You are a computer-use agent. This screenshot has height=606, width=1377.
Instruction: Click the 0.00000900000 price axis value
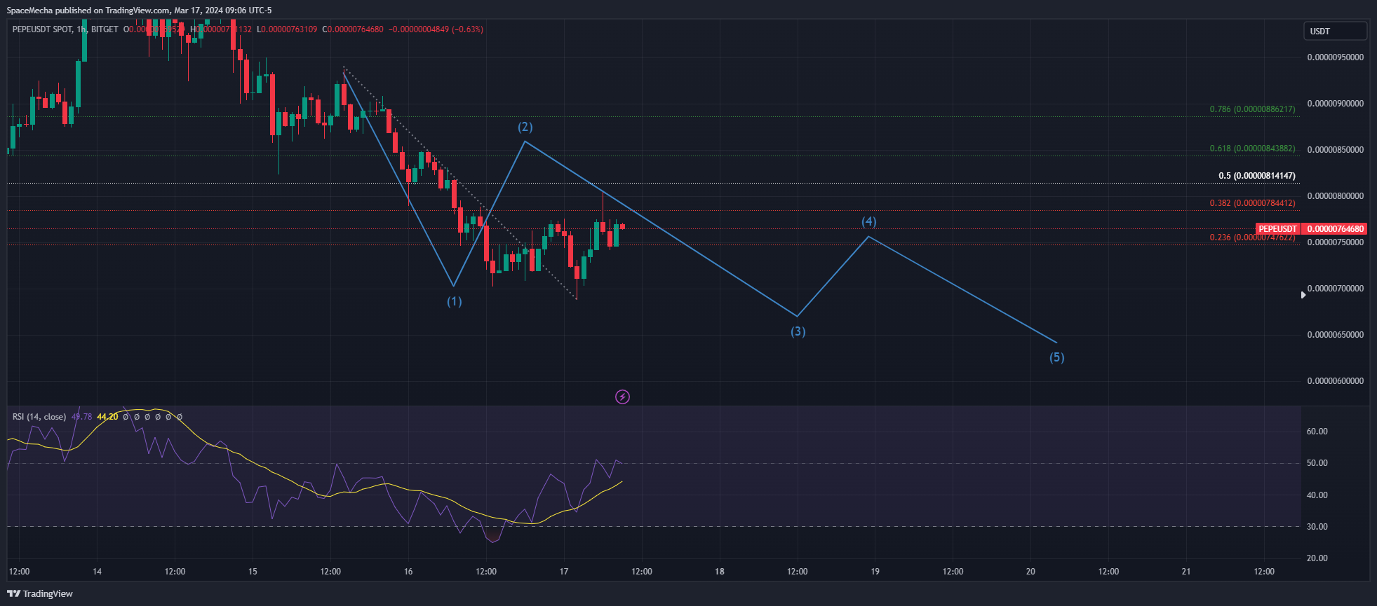pyautogui.click(x=1336, y=104)
